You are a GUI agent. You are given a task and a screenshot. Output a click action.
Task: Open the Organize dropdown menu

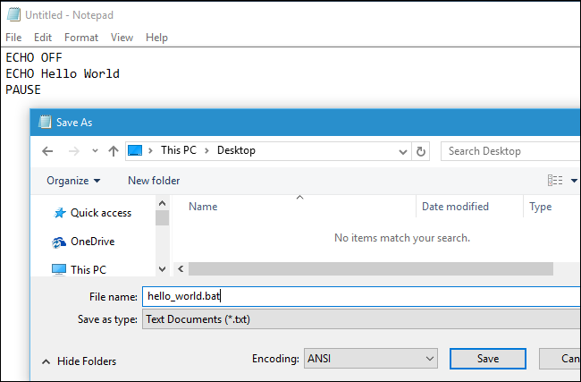pos(73,181)
